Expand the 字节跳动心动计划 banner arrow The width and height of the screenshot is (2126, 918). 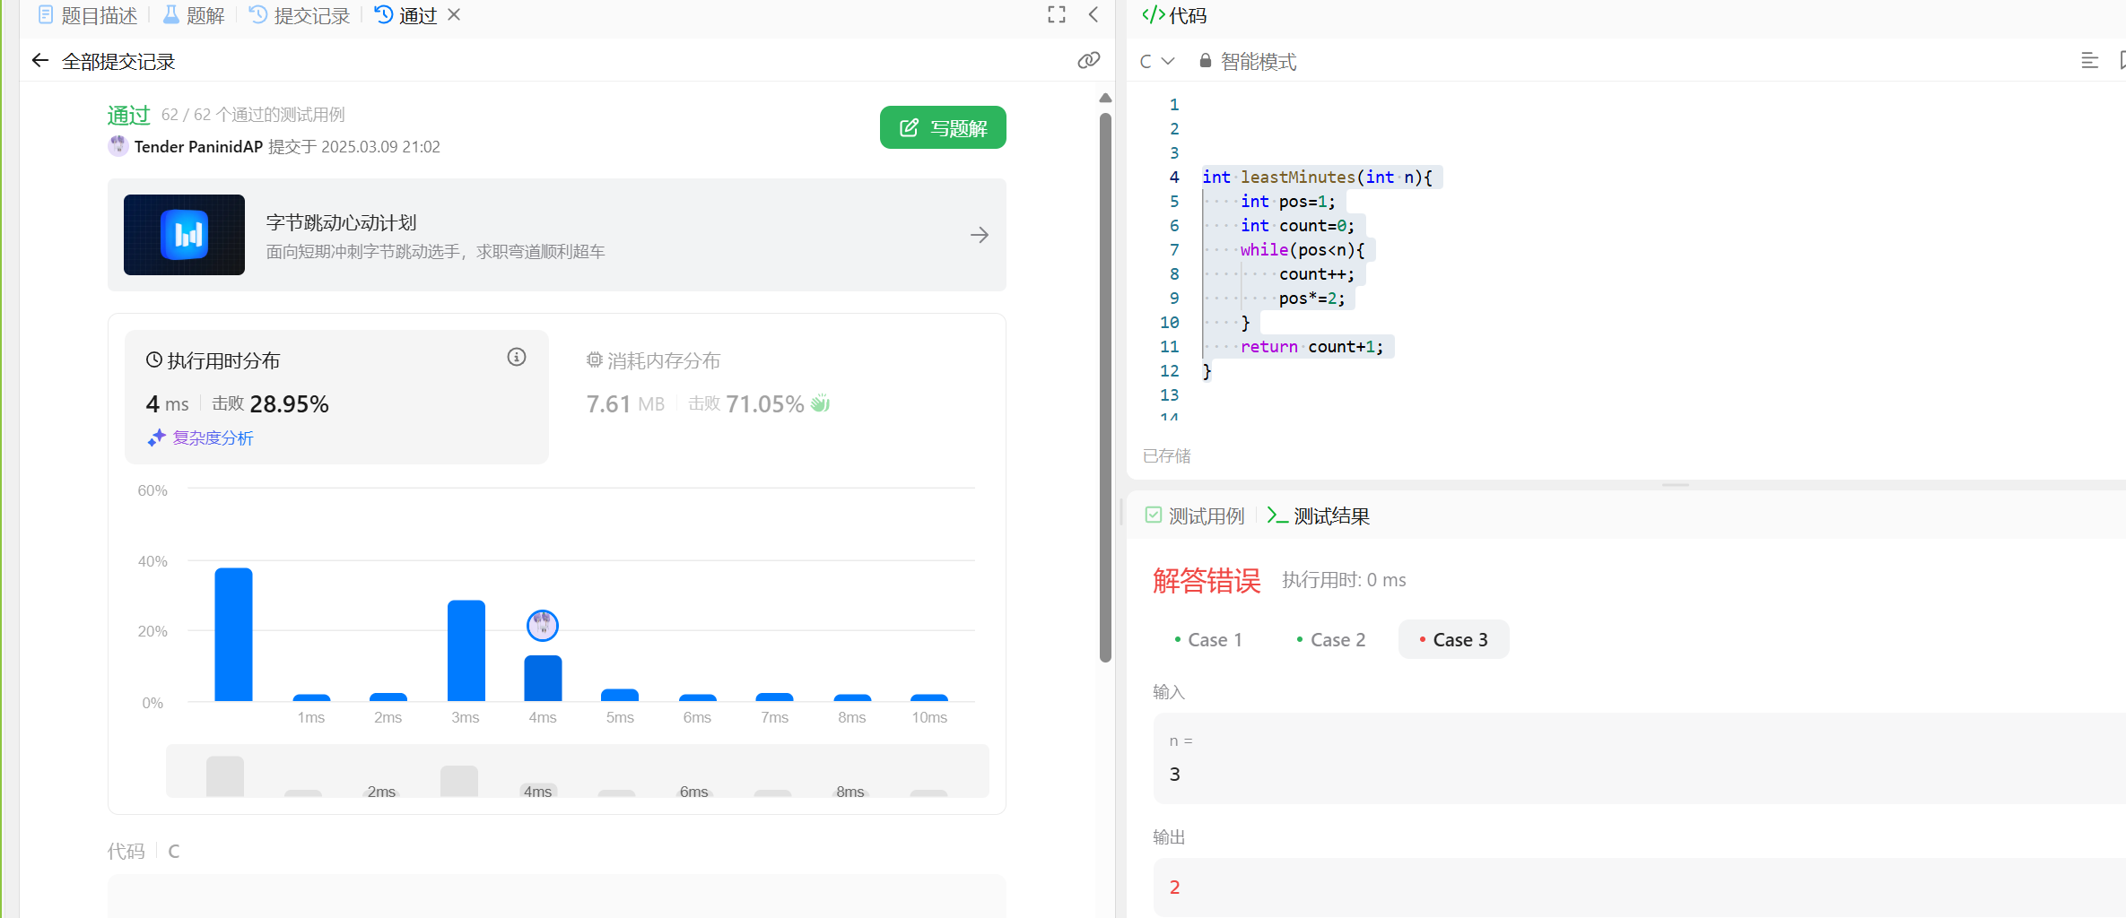click(980, 235)
